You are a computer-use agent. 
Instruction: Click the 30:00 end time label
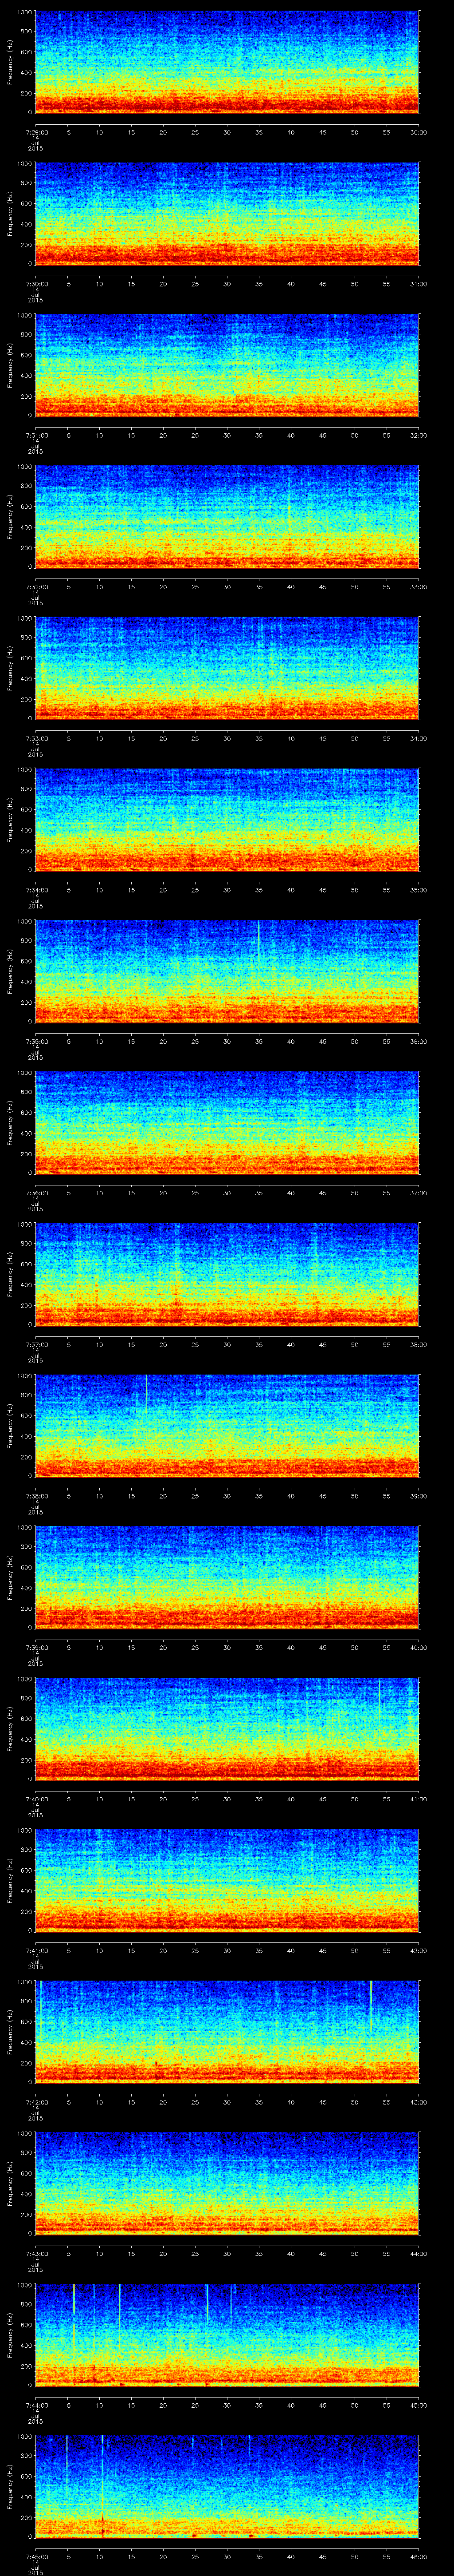[418, 132]
